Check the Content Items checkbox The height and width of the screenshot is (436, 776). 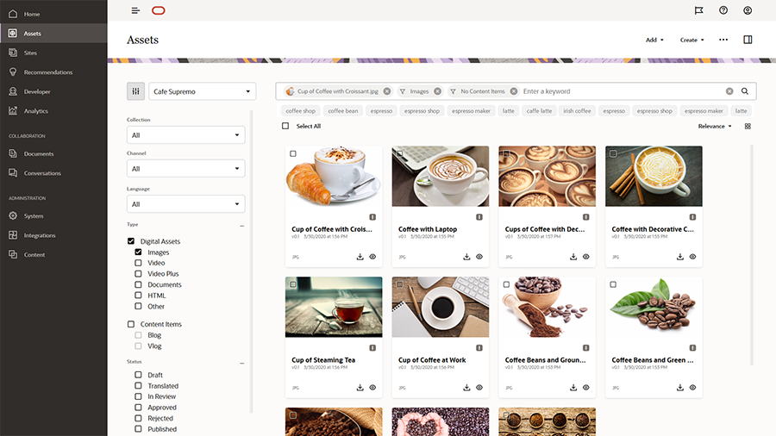pyautogui.click(x=131, y=324)
